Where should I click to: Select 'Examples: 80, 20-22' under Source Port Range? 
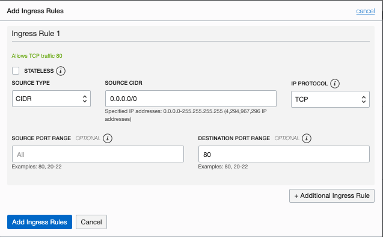(x=37, y=167)
